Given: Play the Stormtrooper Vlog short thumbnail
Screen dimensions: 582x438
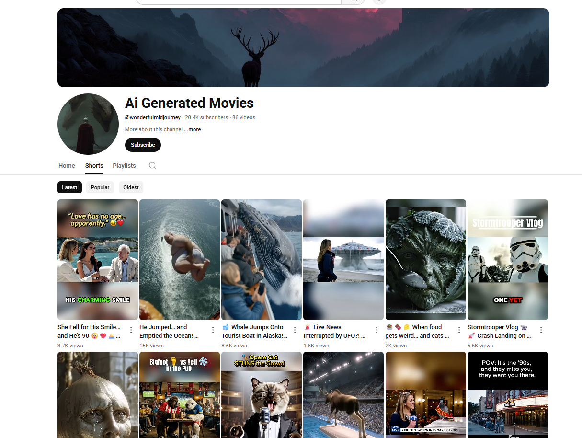Looking at the screenshot, I should pos(507,260).
